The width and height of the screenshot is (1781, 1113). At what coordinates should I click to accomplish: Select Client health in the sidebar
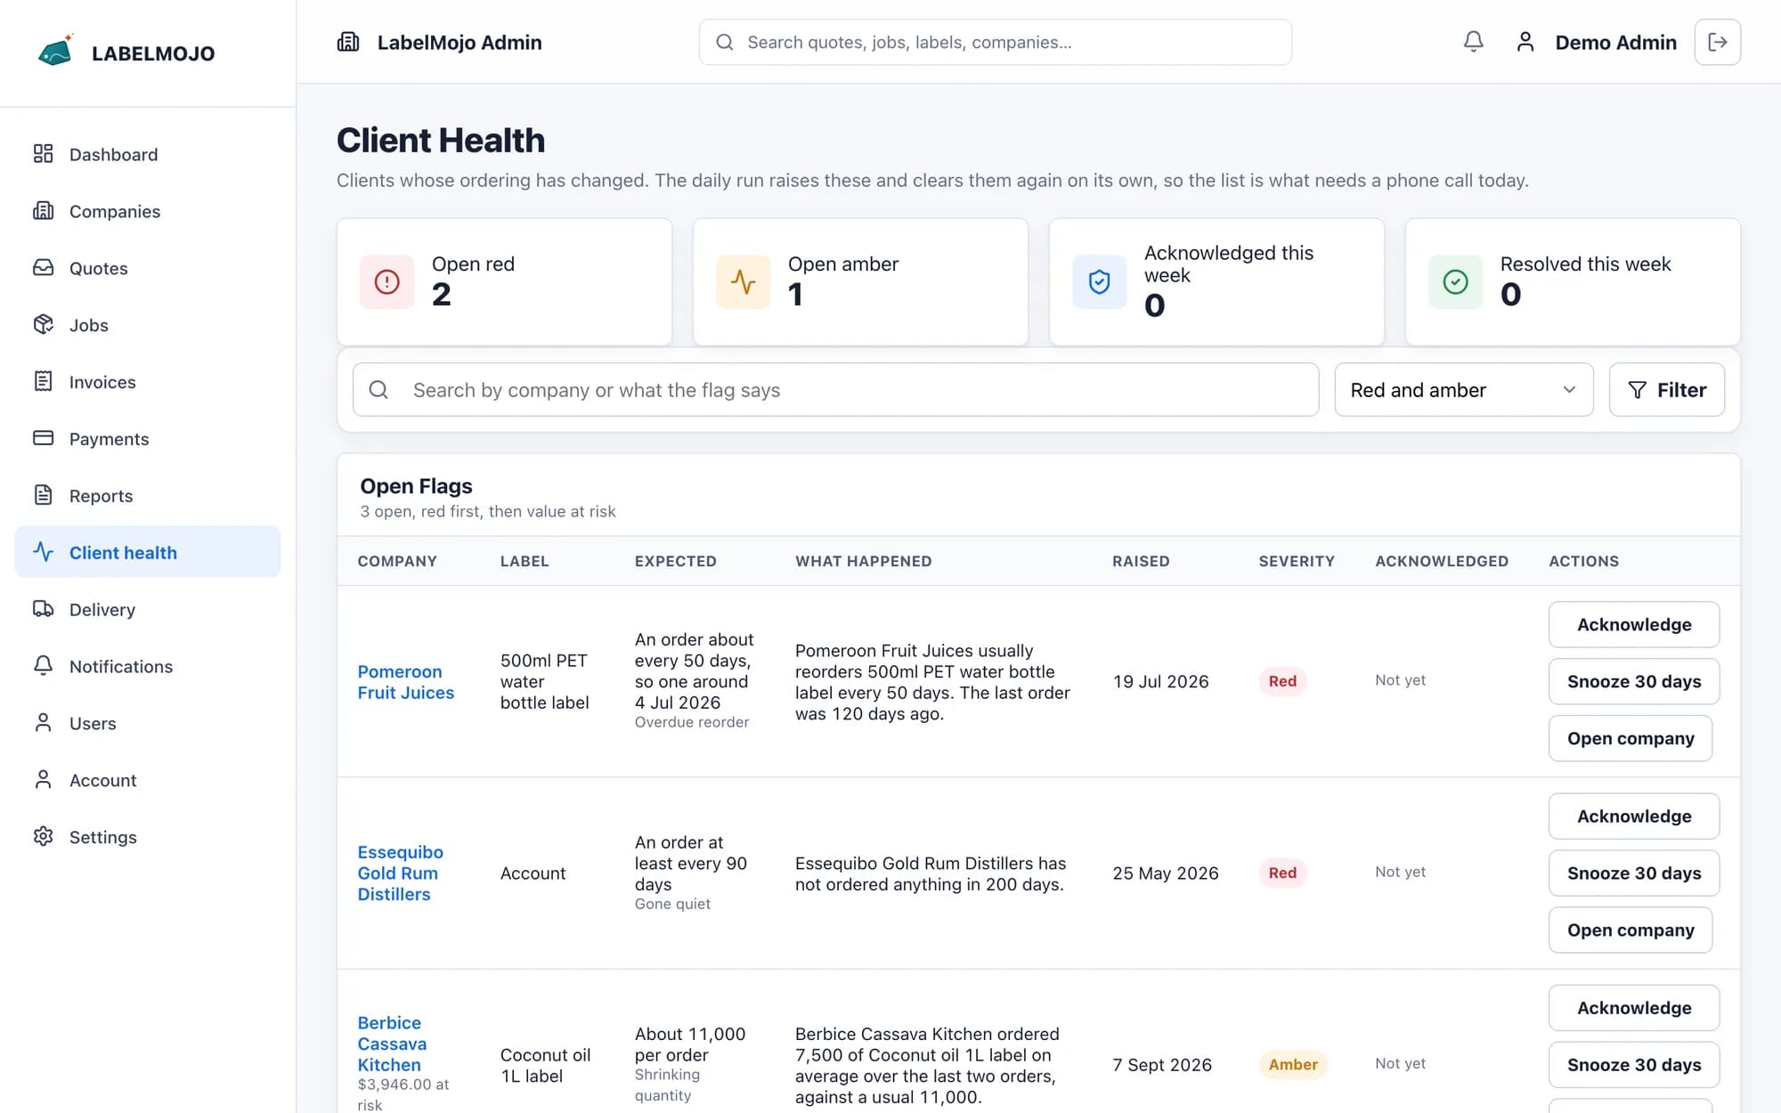coord(148,552)
